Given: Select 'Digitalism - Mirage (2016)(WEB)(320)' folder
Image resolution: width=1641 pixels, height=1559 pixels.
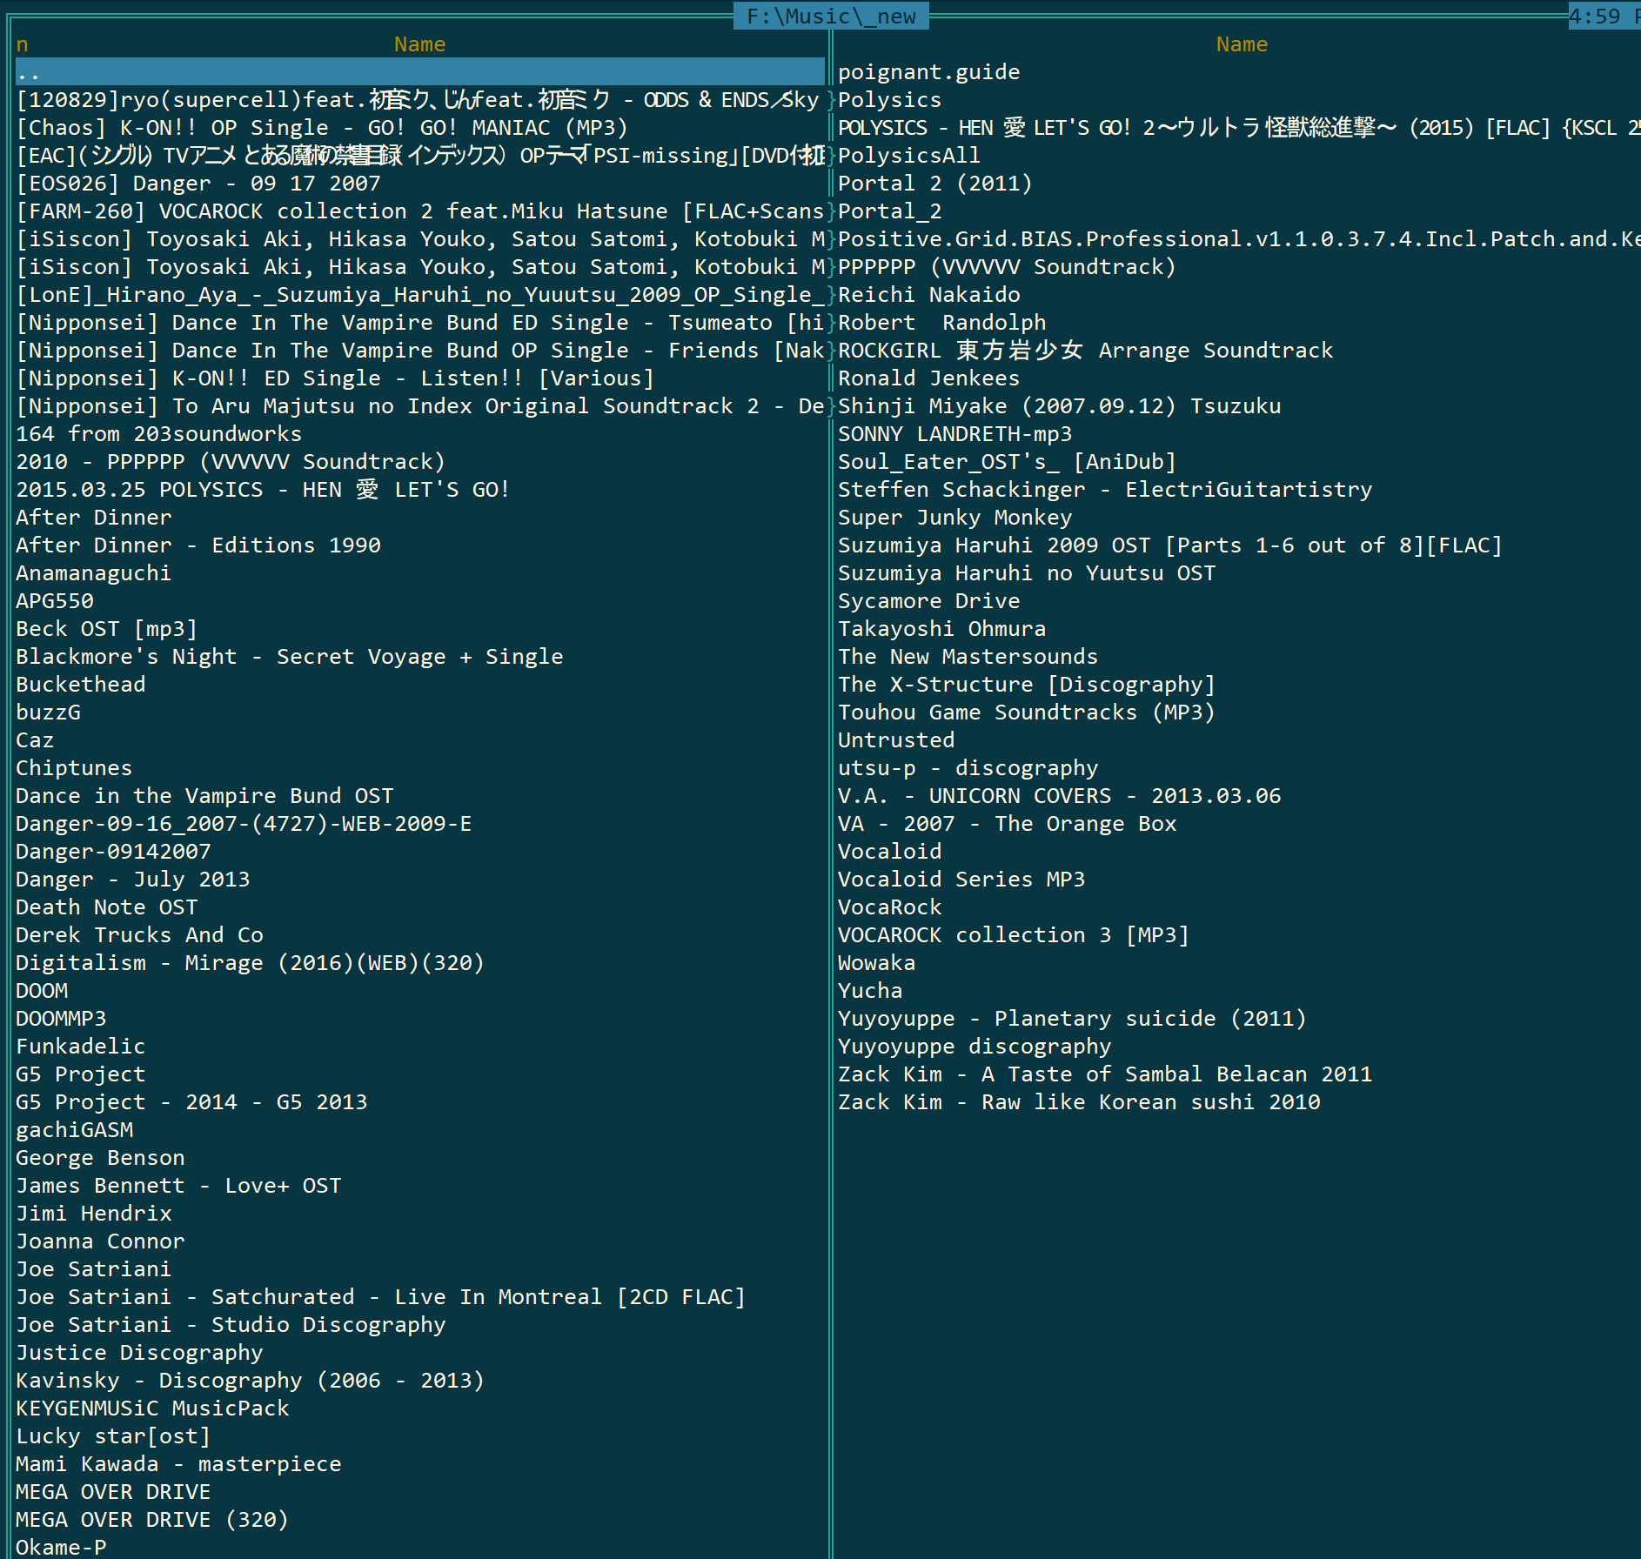Looking at the screenshot, I should point(250,963).
